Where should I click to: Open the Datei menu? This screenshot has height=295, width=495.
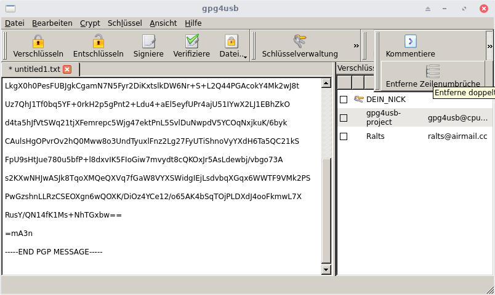[x=15, y=23]
